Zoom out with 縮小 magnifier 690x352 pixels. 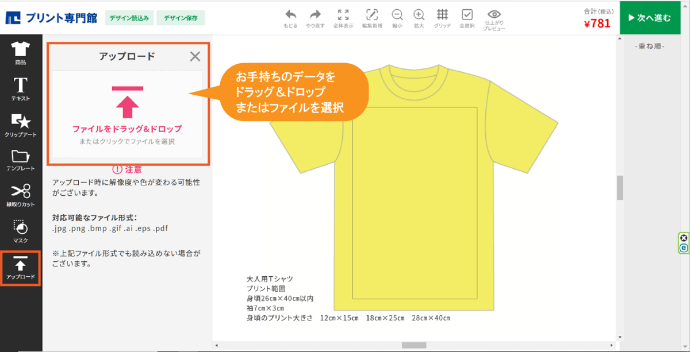(397, 19)
